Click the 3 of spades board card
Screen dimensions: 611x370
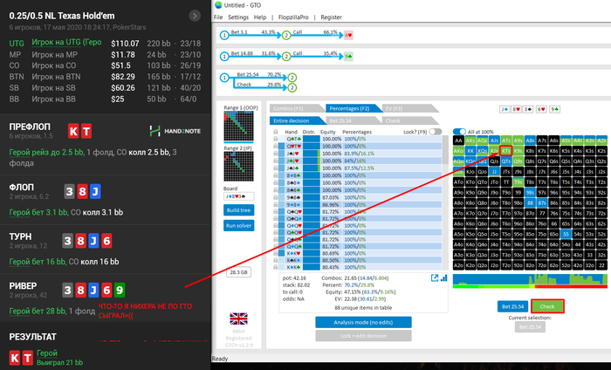tap(527, 109)
